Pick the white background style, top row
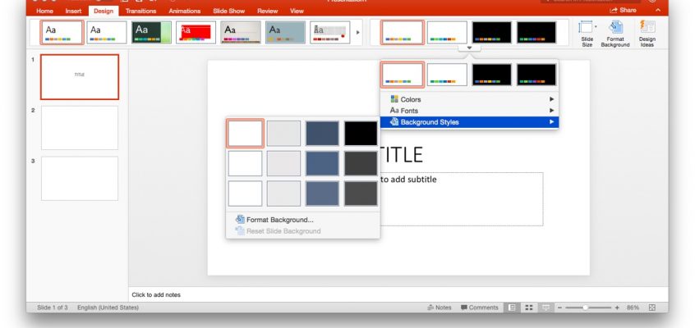Screen dimensions: 695x328 tap(245, 133)
